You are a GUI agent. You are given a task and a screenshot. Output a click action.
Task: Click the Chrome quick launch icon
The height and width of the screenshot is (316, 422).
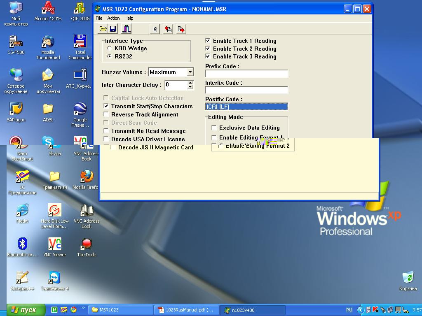tap(73, 310)
